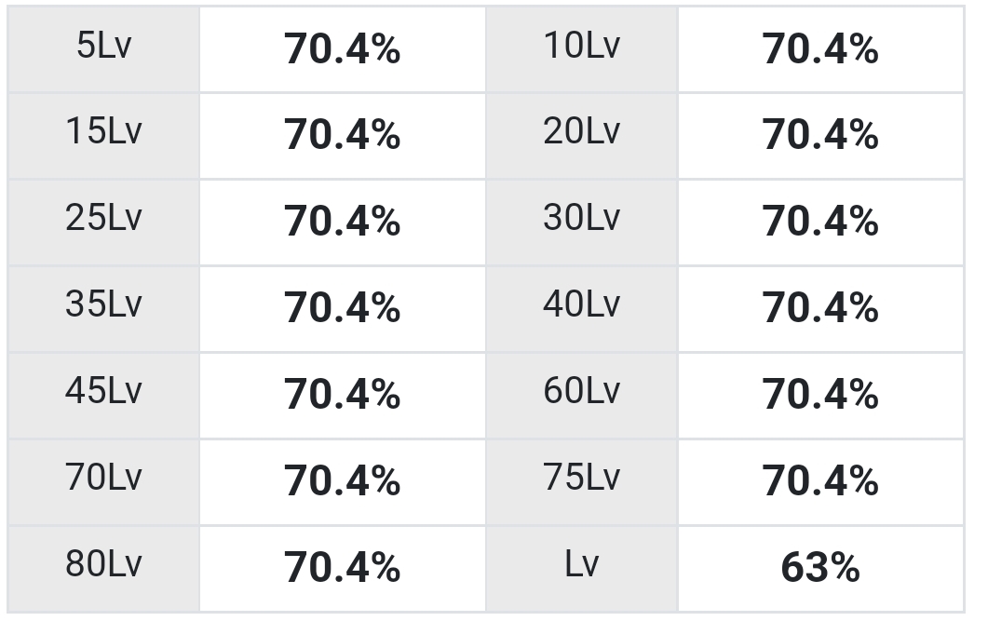This screenshot has height=621, width=988.
Task: Select the 70.4% value beside 5Lv
Action: coord(342,49)
